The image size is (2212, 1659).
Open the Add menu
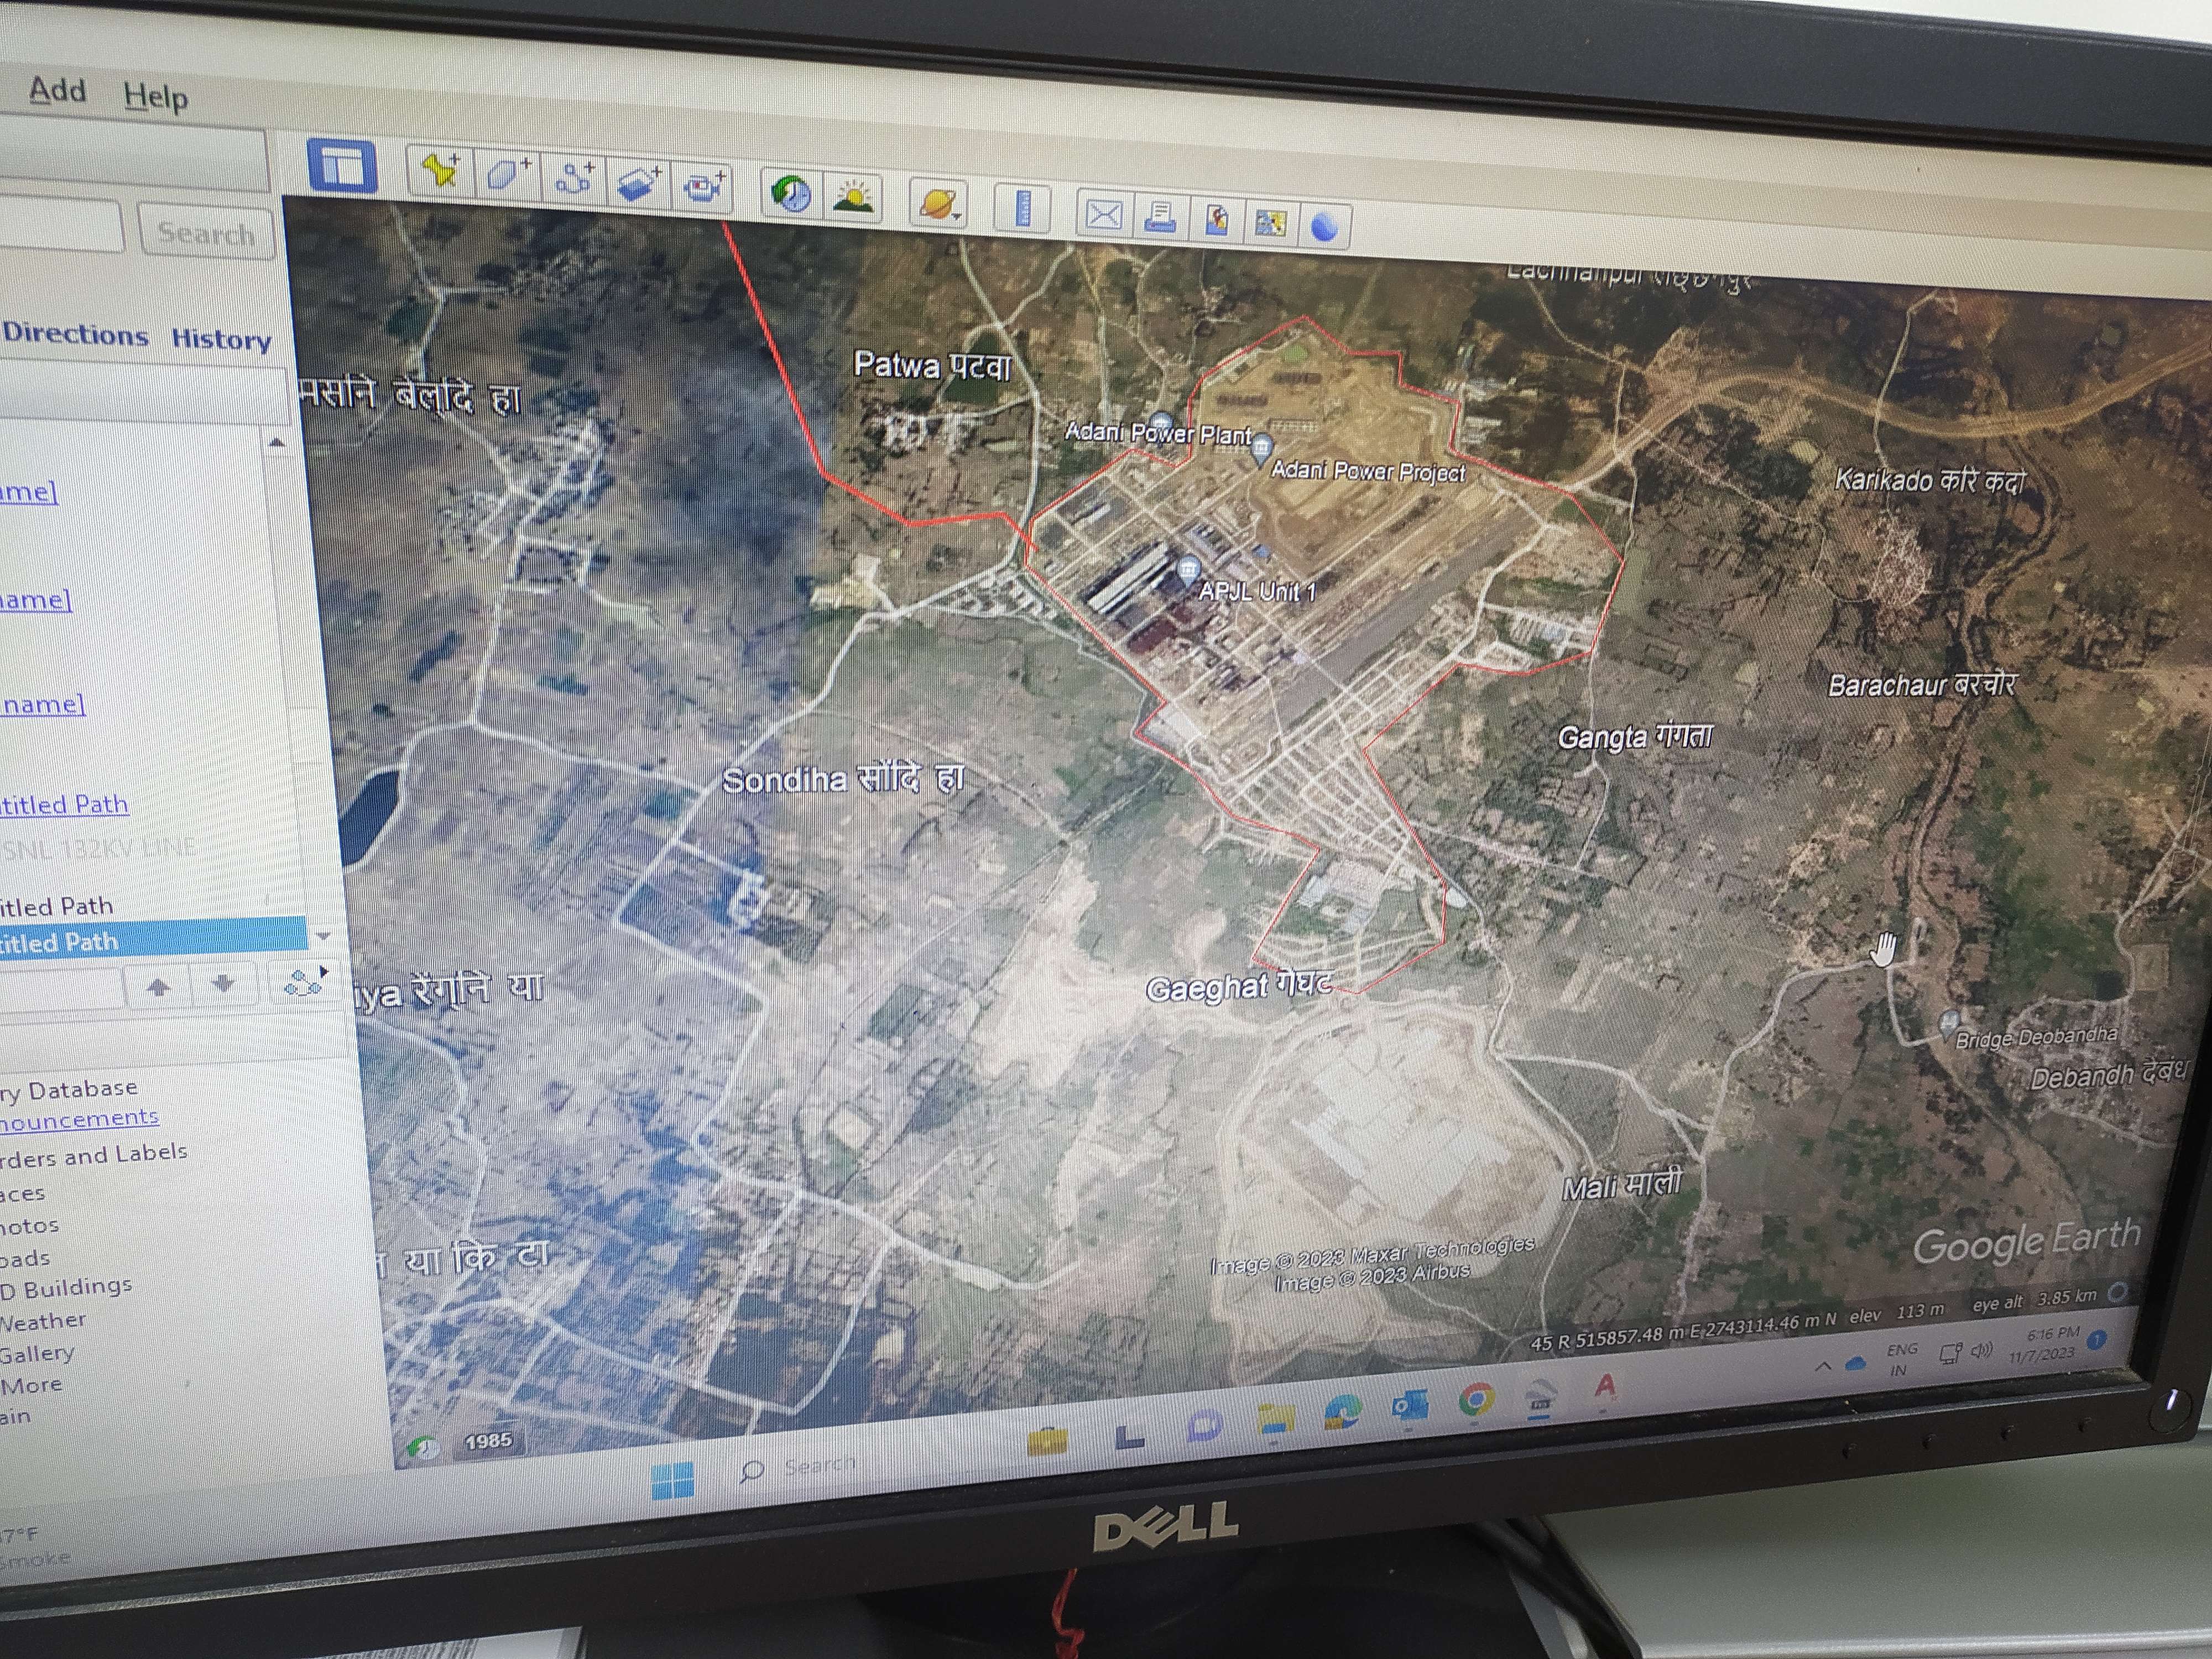pyautogui.click(x=58, y=90)
